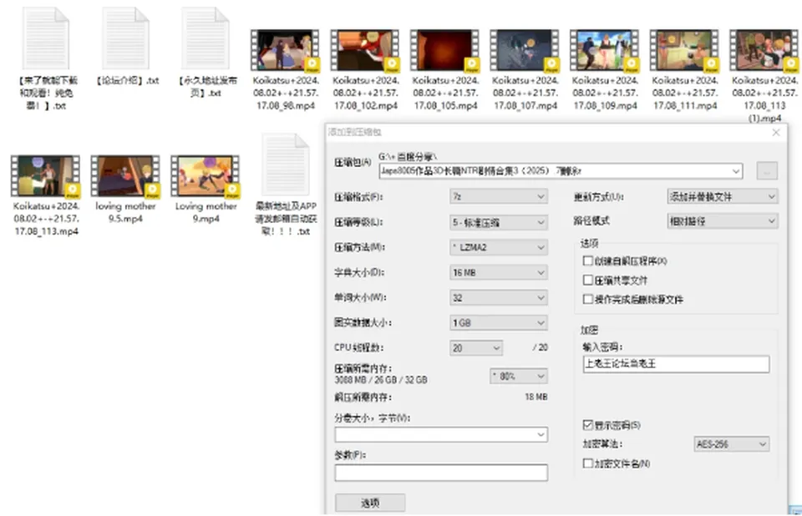Select the APP text file icon

pyautogui.click(x=286, y=164)
